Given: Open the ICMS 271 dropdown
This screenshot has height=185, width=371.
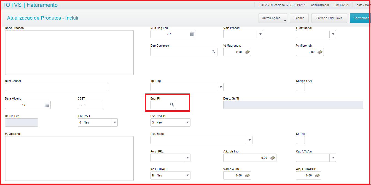Looking at the screenshot, I should [x=114, y=122].
